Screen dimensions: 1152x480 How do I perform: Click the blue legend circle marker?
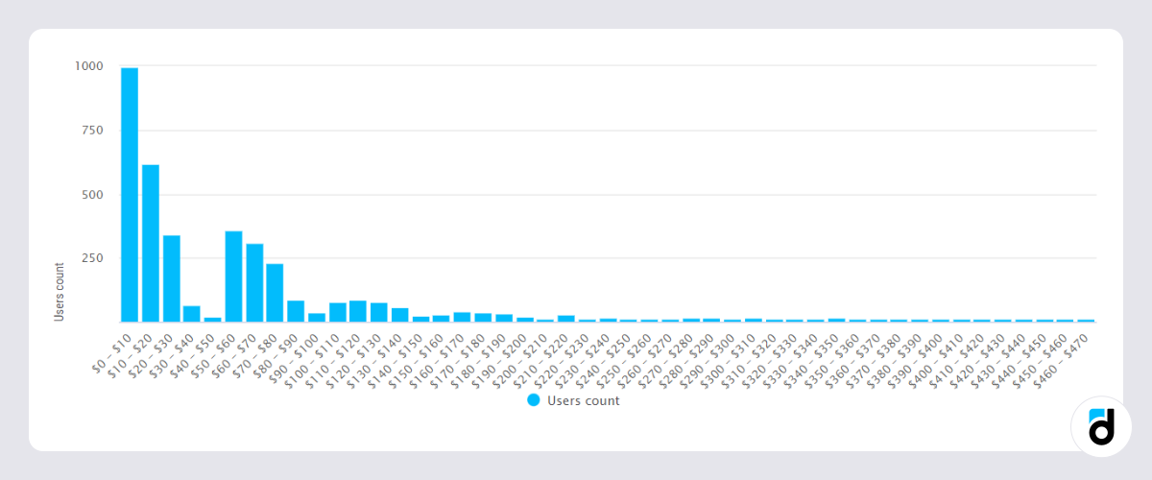(534, 400)
